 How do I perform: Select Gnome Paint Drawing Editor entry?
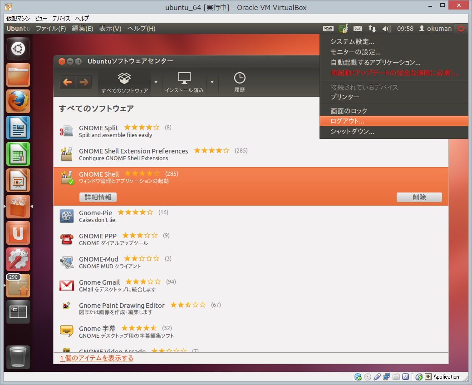click(251, 309)
